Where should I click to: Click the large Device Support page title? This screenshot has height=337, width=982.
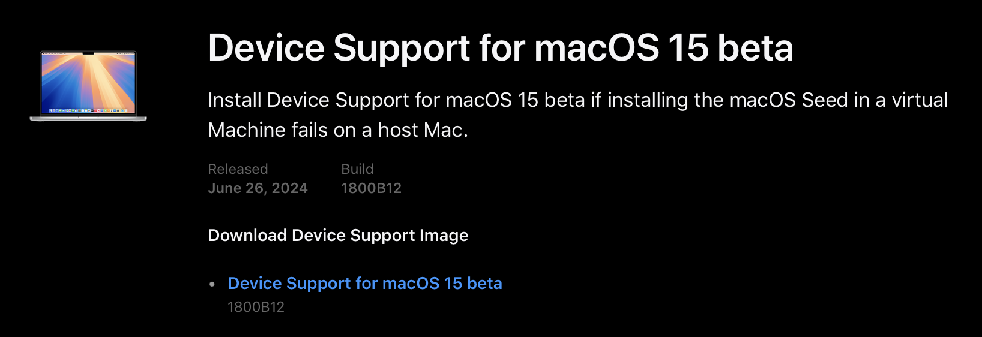pos(500,47)
